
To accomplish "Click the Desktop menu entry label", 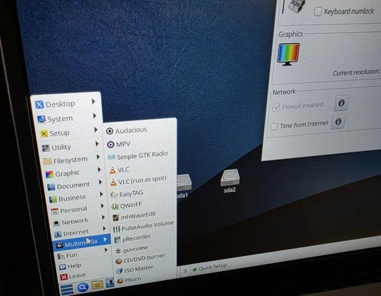I will coord(60,104).
